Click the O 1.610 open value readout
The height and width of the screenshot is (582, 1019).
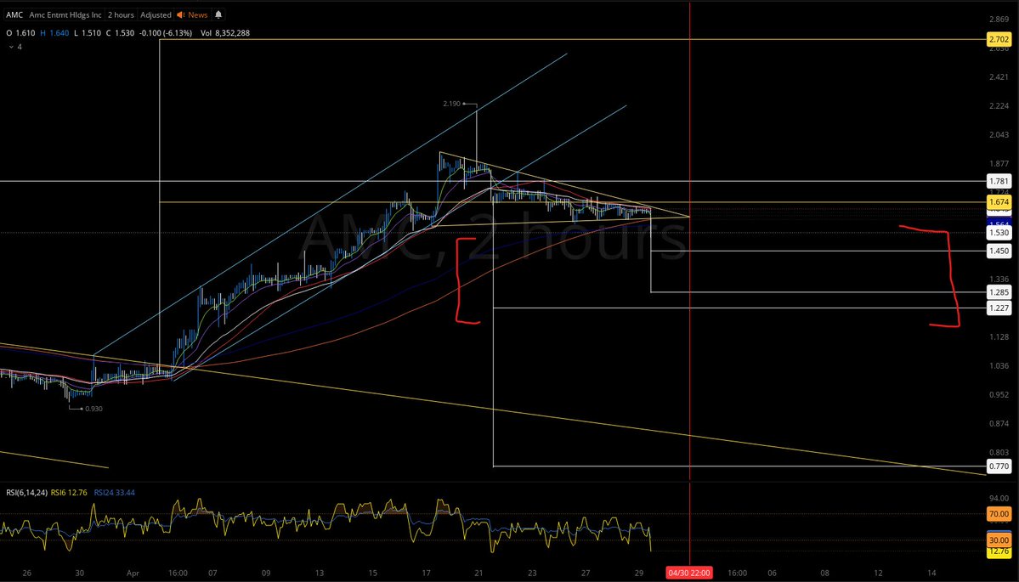(20, 32)
